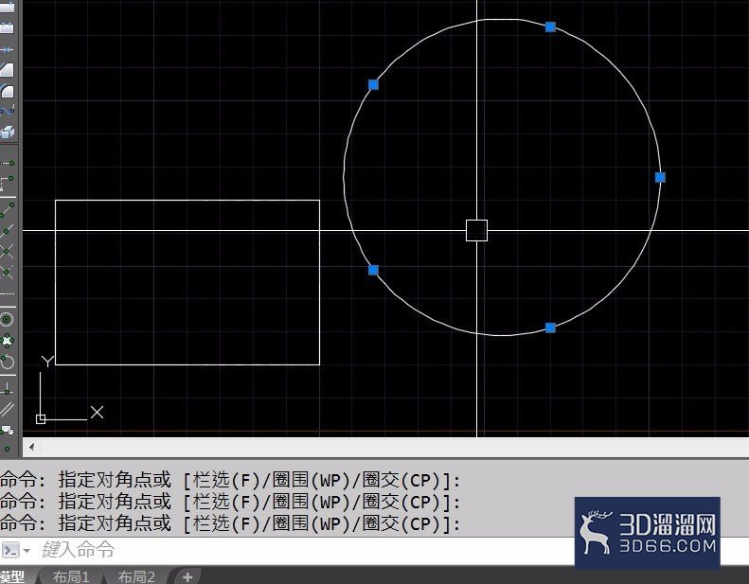Screen dimensions: 749x584
Task: Activate the Snap to Quadrant icon
Action: pos(7,341)
